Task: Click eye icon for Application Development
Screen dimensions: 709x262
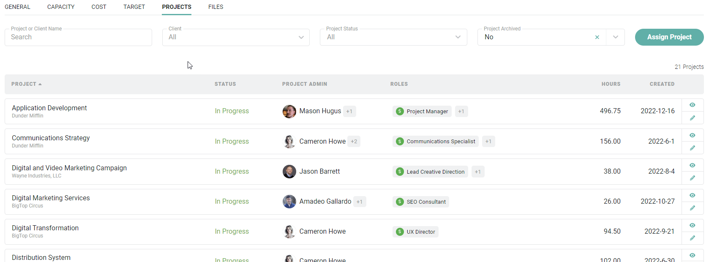Action: (x=692, y=105)
